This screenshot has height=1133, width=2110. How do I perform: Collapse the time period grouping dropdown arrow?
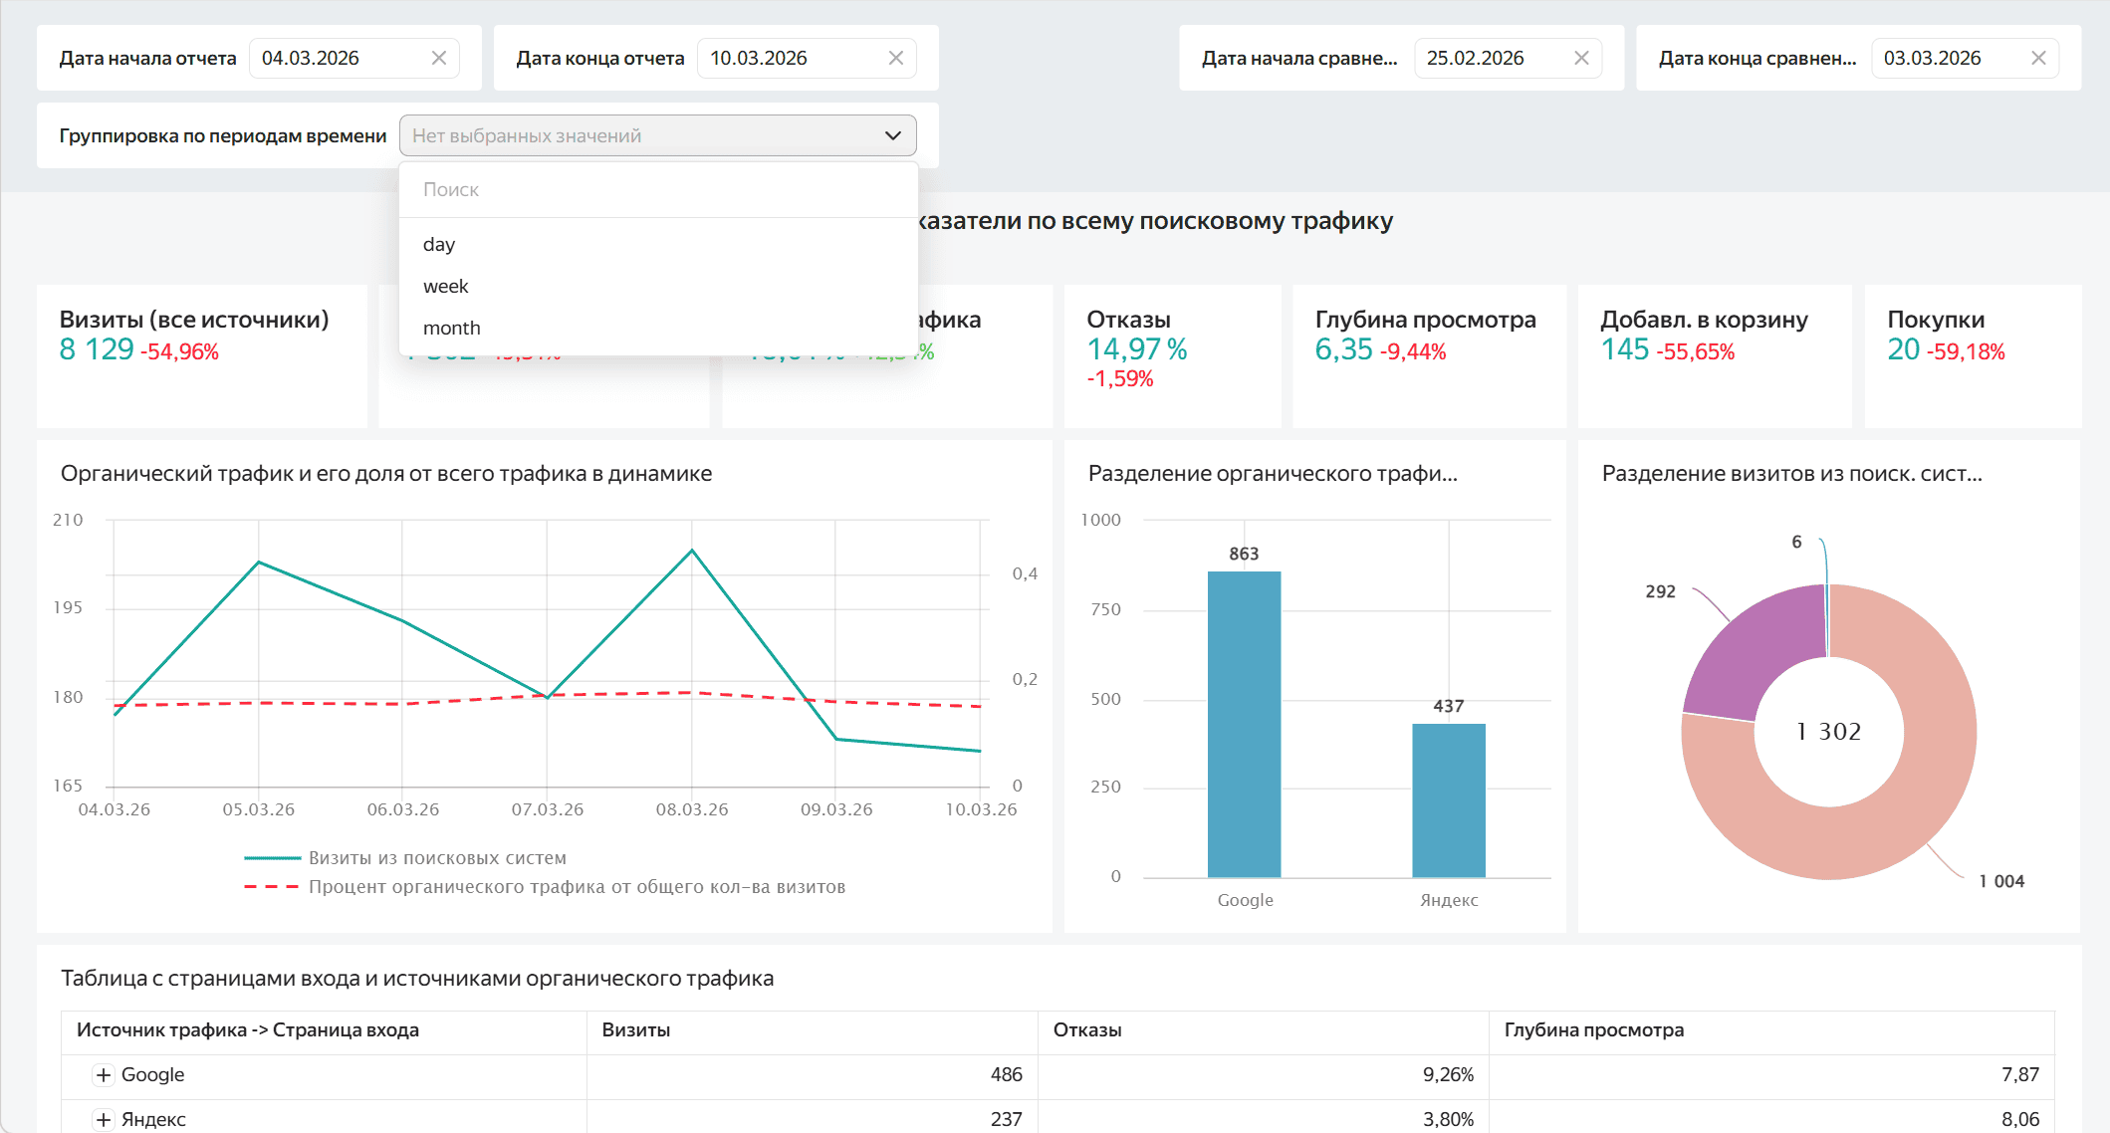click(x=892, y=135)
